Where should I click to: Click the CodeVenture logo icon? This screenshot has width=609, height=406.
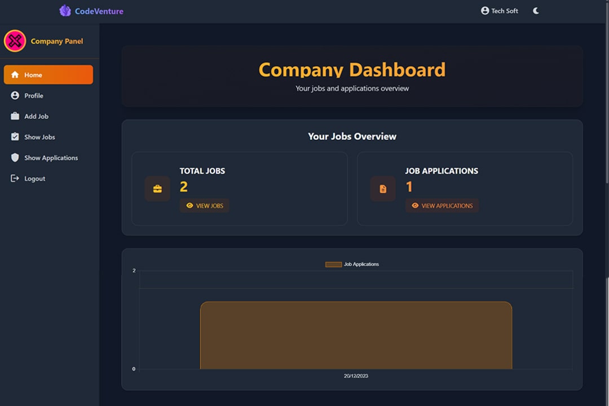click(x=65, y=11)
